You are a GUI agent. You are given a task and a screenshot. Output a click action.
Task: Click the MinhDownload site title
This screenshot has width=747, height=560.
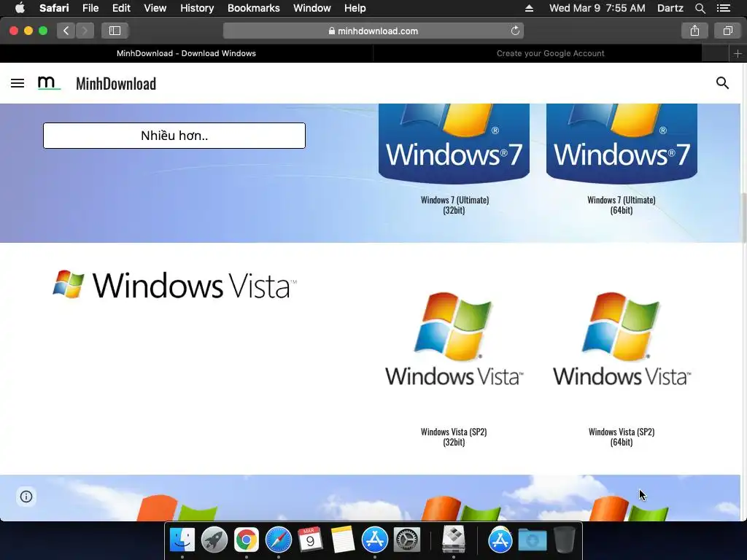(x=116, y=84)
